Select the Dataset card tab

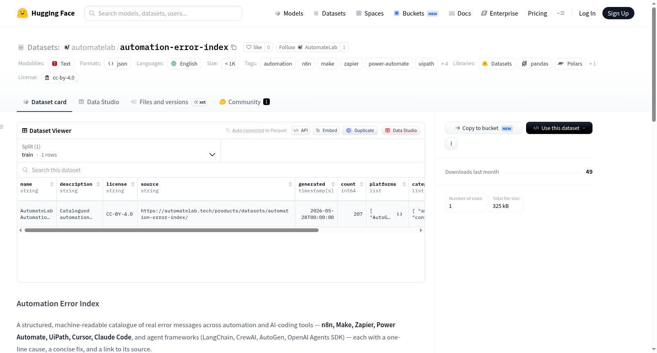tap(45, 102)
